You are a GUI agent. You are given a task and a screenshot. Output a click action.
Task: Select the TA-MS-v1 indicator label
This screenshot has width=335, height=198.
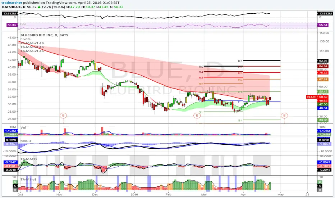click(28, 179)
